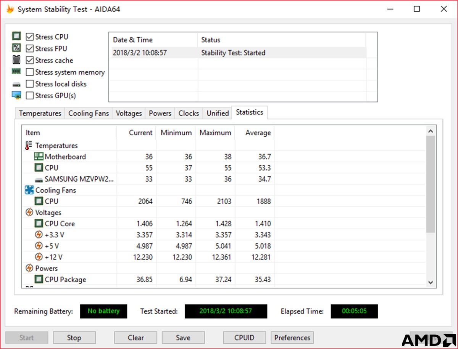Click the CPU icon under Temperatures
The height and width of the screenshot is (349, 458).
point(39,168)
